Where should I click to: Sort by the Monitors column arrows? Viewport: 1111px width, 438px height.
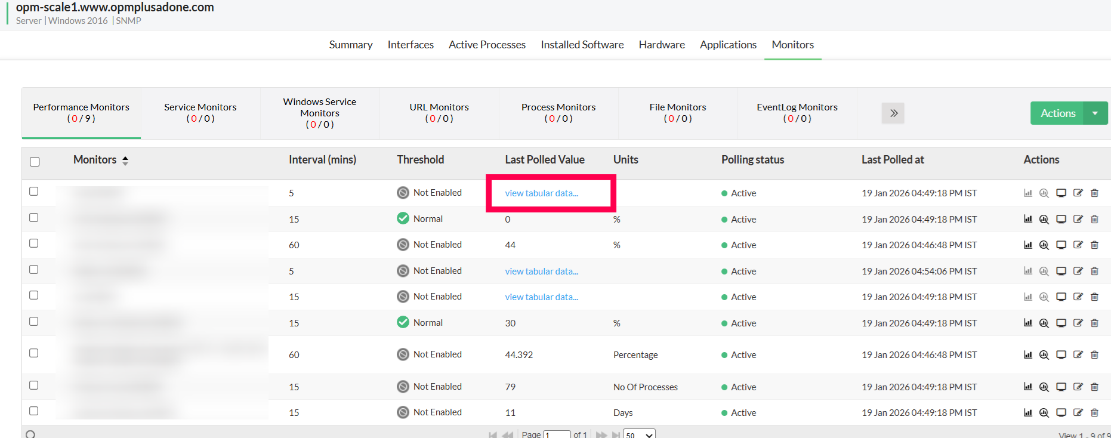pyautogui.click(x=125, y=160)
